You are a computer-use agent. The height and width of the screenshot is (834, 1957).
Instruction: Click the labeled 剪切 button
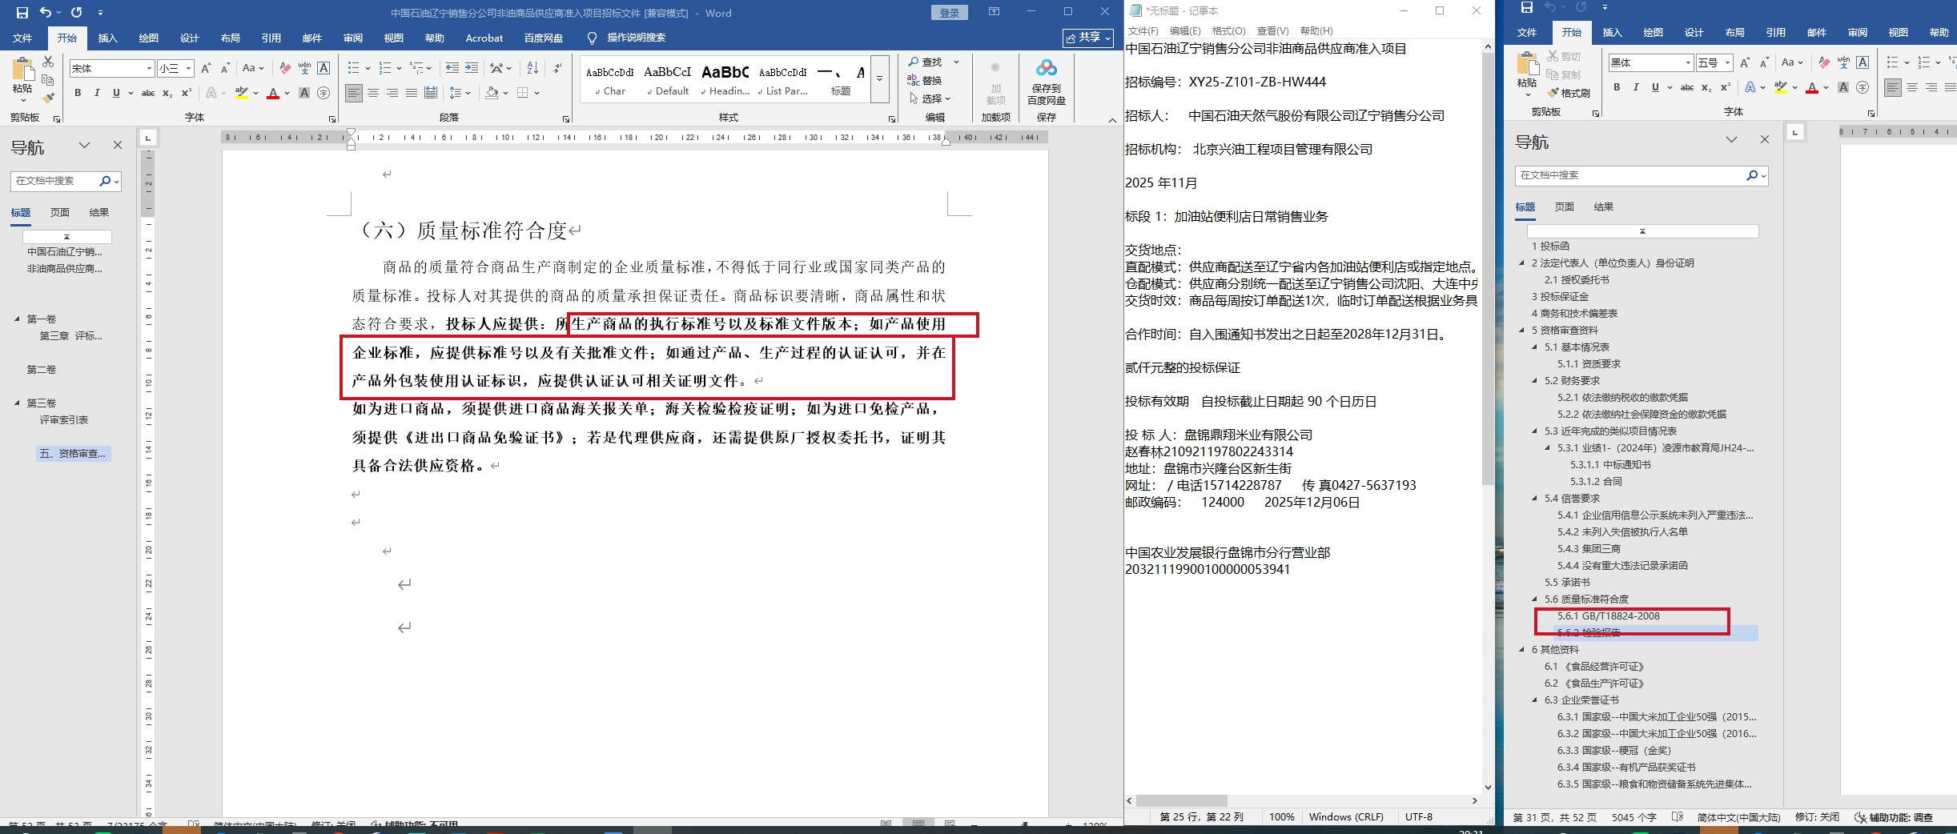pyautogui.click(x=1565, y=56)
